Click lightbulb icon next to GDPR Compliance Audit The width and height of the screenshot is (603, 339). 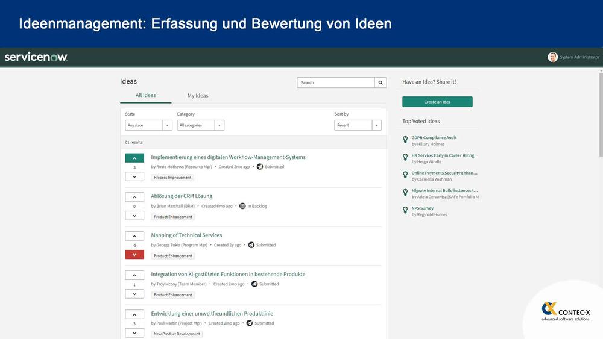click(405, 140)
